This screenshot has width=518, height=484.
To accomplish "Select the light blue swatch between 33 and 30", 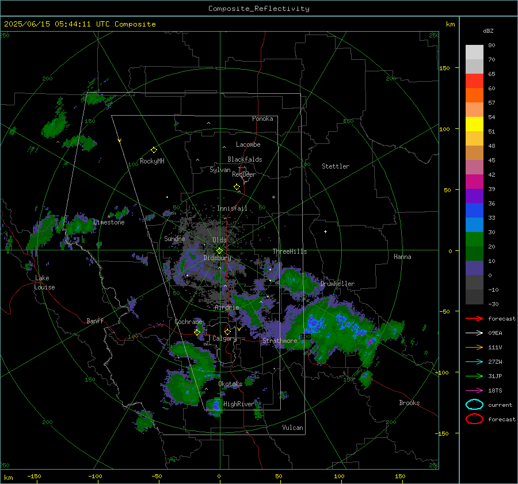I will [474, 224].
